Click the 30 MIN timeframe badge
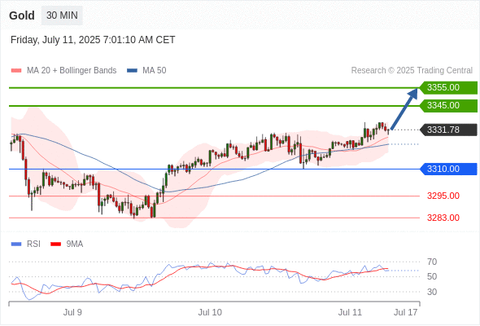This screenshot has height=326, width=480. point(62,15)
